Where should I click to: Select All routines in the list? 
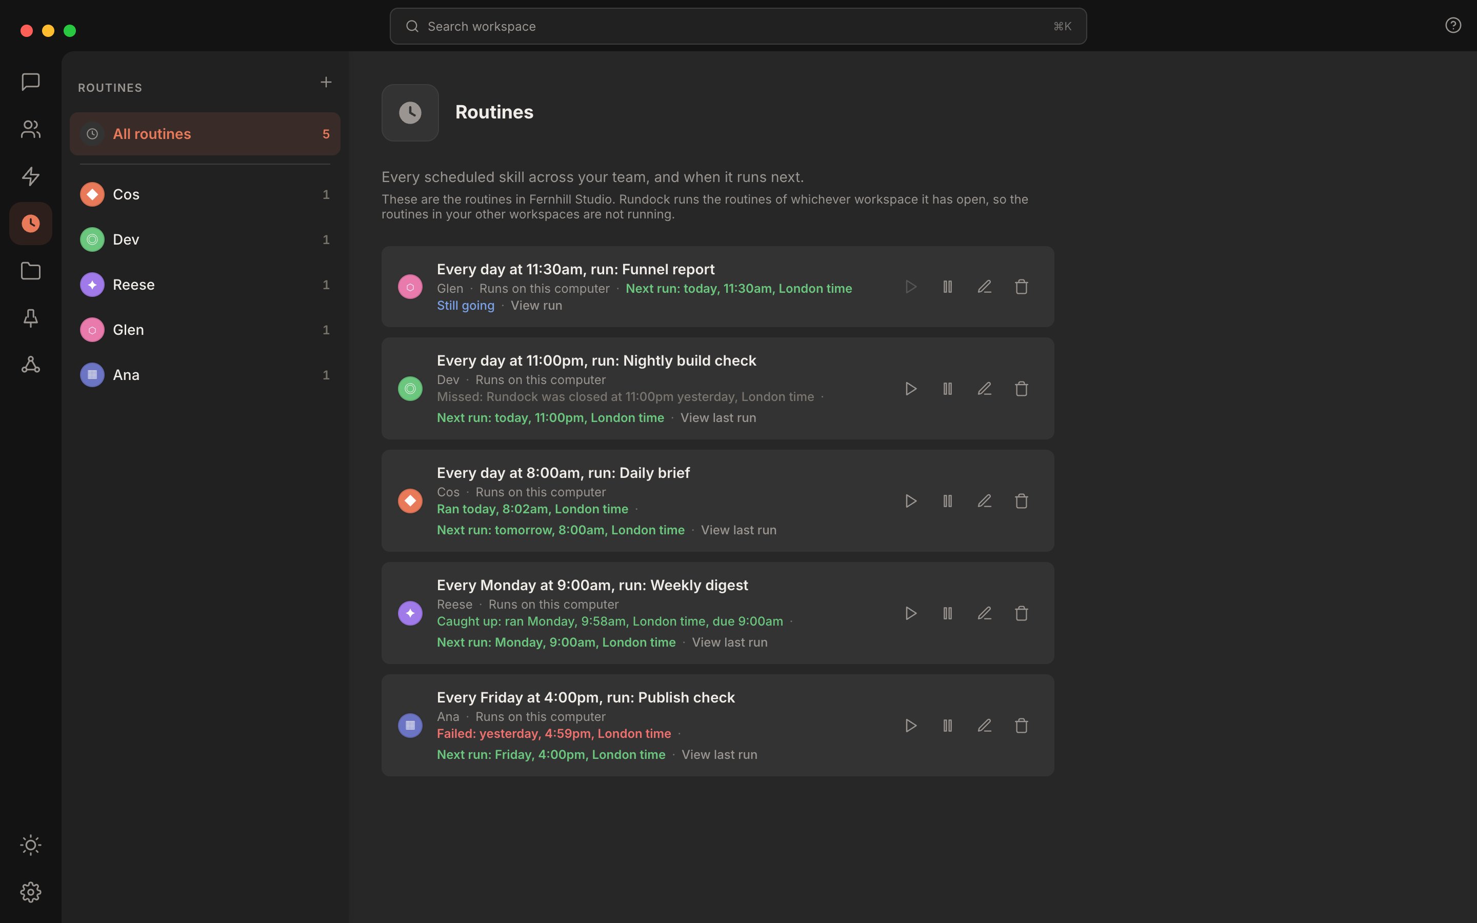tap(205, 134)
